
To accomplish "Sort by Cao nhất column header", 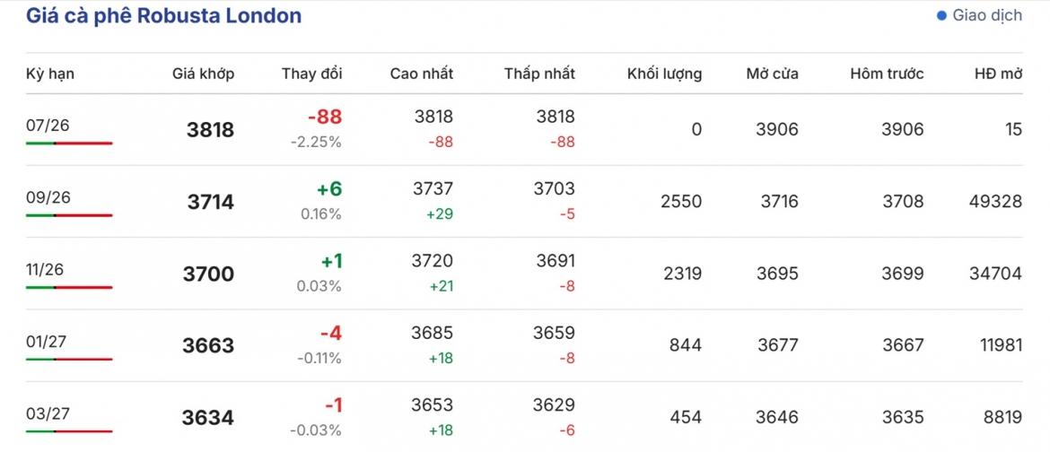I will pos(422,74).
